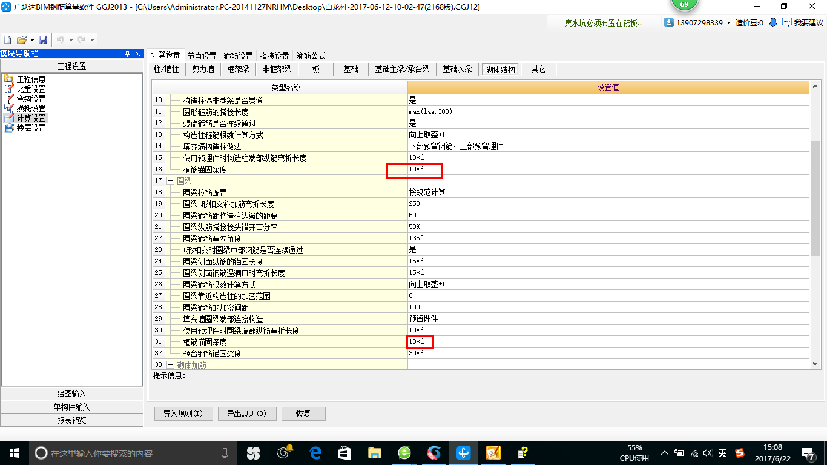Select the 板 component tab
This screenshot has width=827, height=465.
(316, 69)
